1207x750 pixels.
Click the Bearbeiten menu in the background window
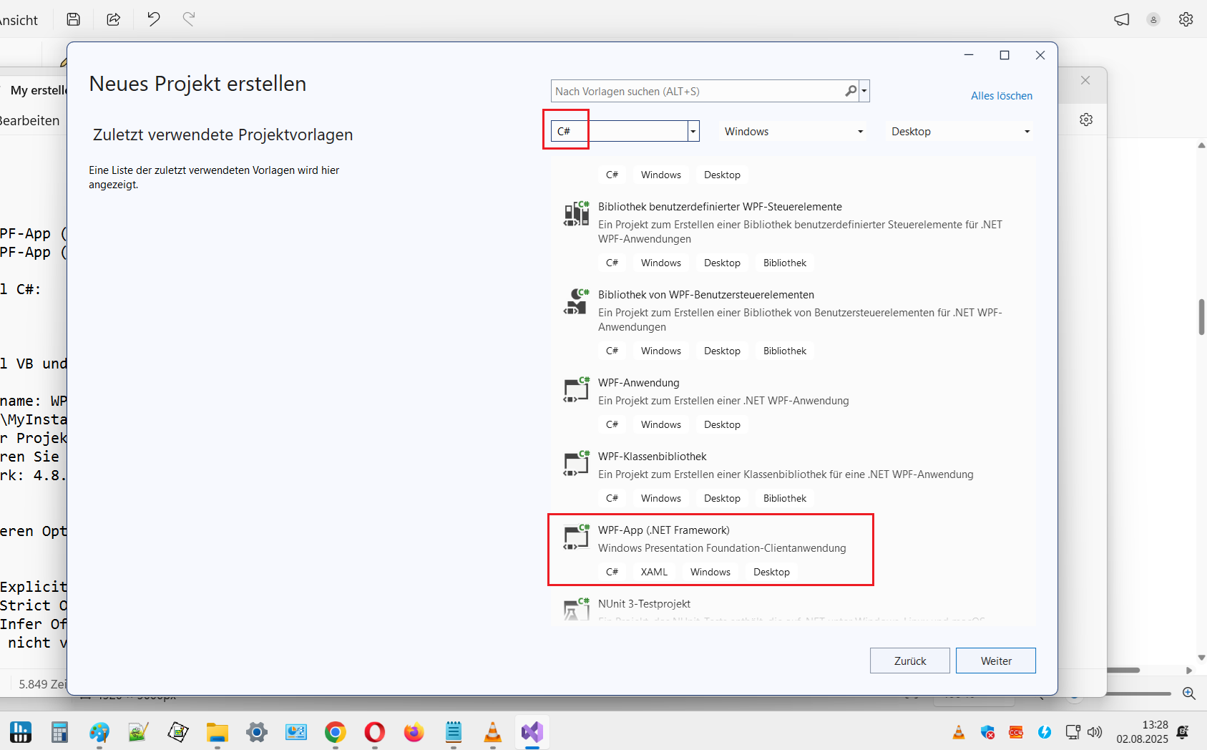29,120
